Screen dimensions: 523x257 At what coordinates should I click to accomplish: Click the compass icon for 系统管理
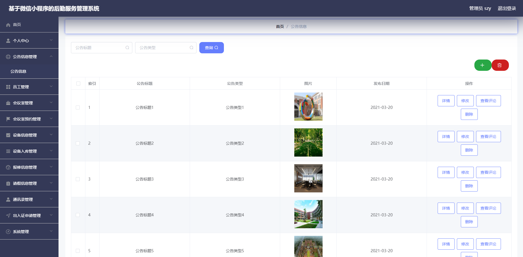click(8, 232)
